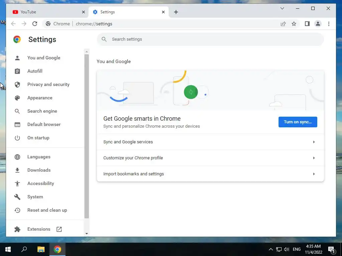This screenshot has height=256, width=342.
Task: Click the wrench icon next to System
Action: (17, 197)
